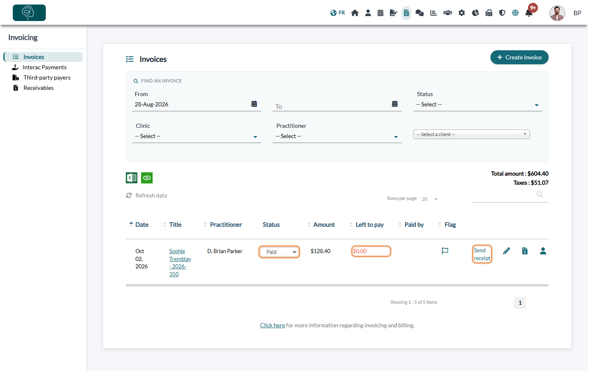Go to the home icon
The height and width of the screenshot is (371, 594).
coord(355,13)
